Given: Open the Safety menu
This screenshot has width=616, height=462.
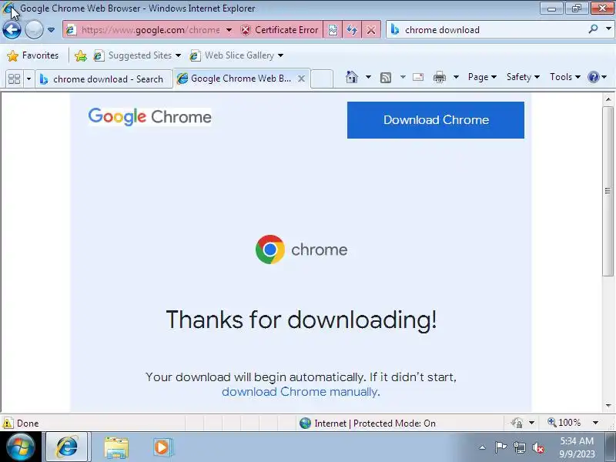Looking at the screenshot, I should [523, 77].
